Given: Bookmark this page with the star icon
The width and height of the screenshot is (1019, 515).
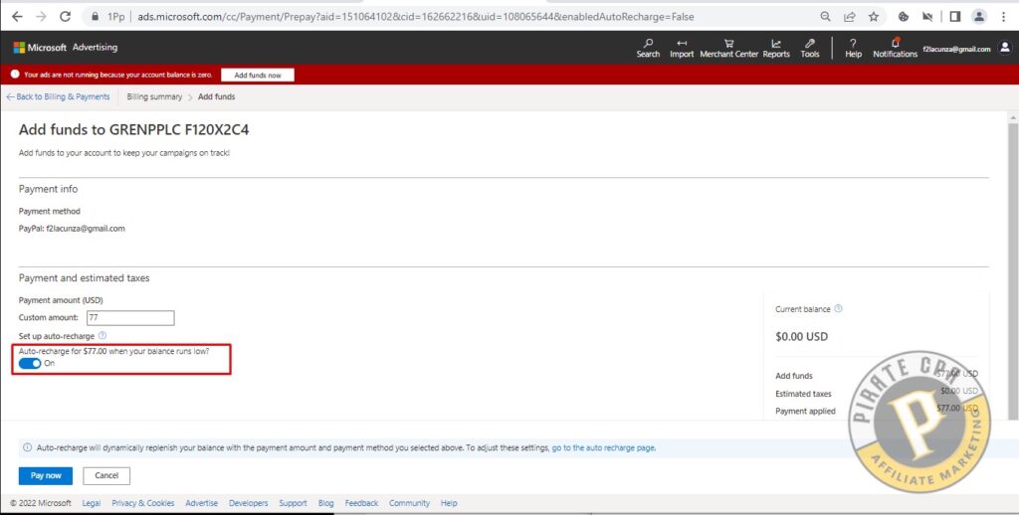Looking at the screenshot, I should tap(874, 17).
